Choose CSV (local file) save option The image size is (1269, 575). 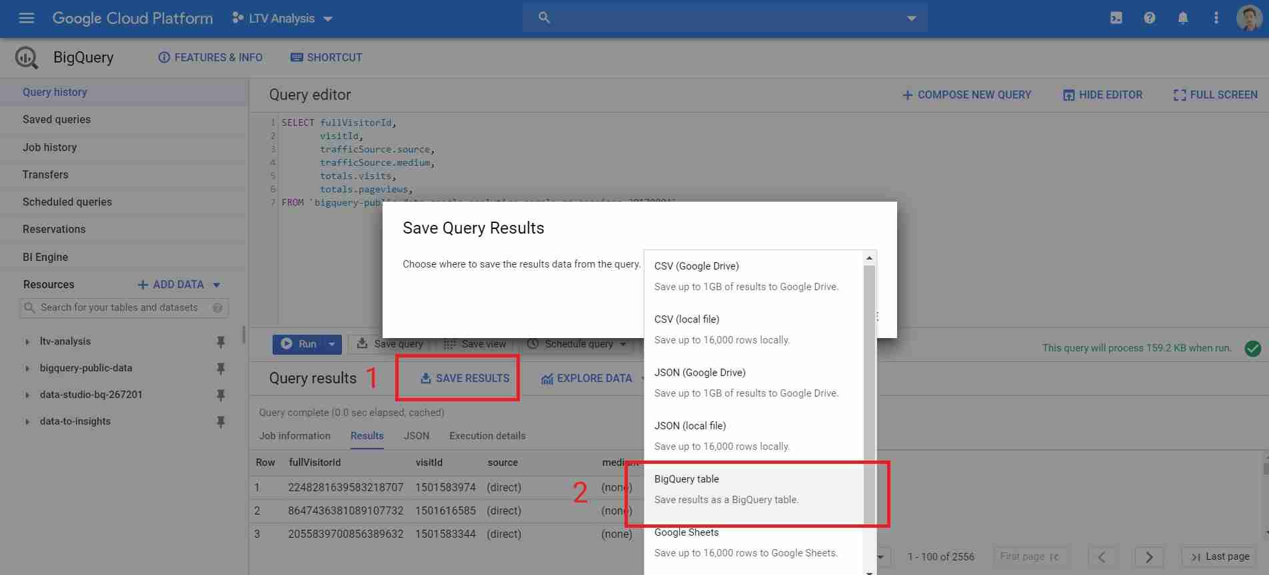point(754,329)
